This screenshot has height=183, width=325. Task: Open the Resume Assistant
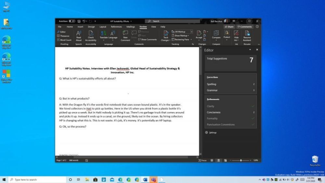[x=247, y=36]
